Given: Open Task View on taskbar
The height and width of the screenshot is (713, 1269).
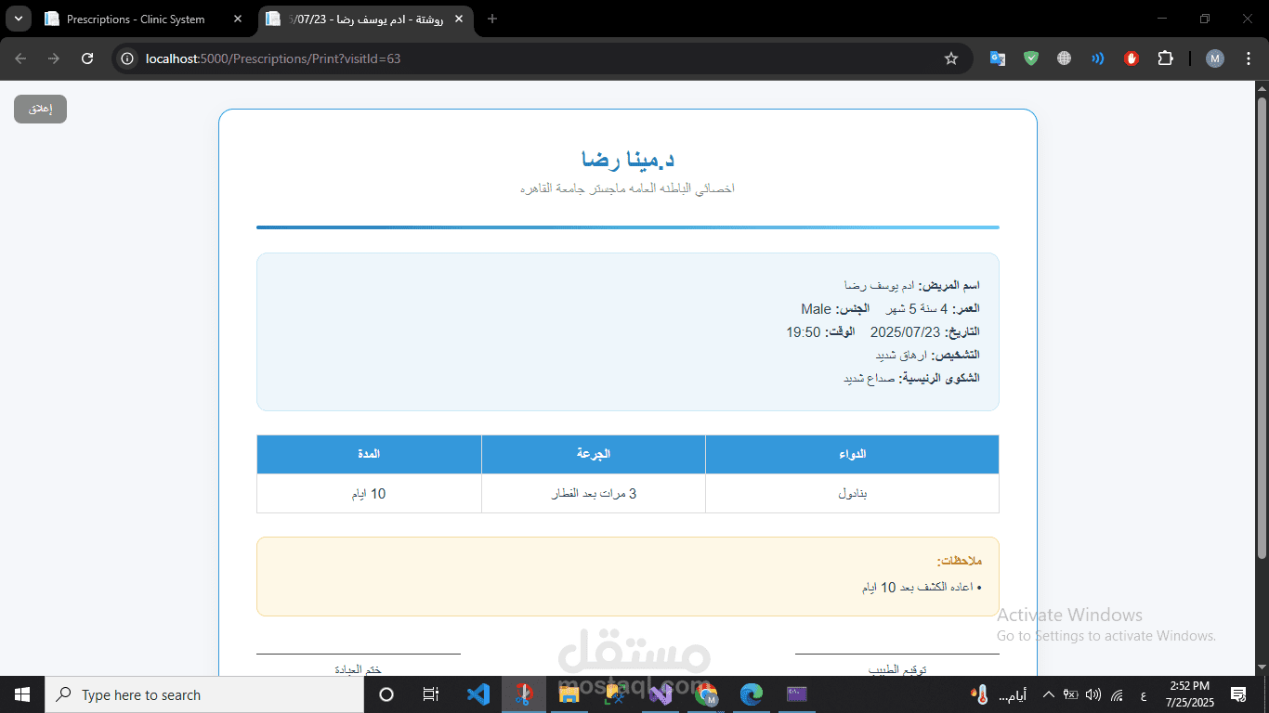Looking at the screenshot, I should [x=431, y=694].
